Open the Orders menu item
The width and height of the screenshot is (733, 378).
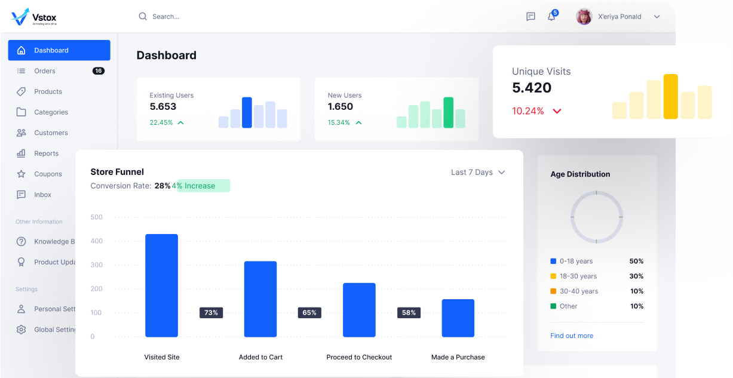[x=45, y=71]
